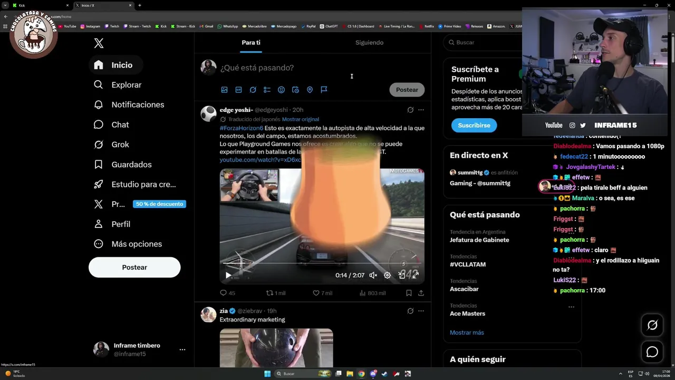The width and height of the screenshot is (675, 380).
Task: Open floating Grok button bottom right
Action: [x=652, y=325]
